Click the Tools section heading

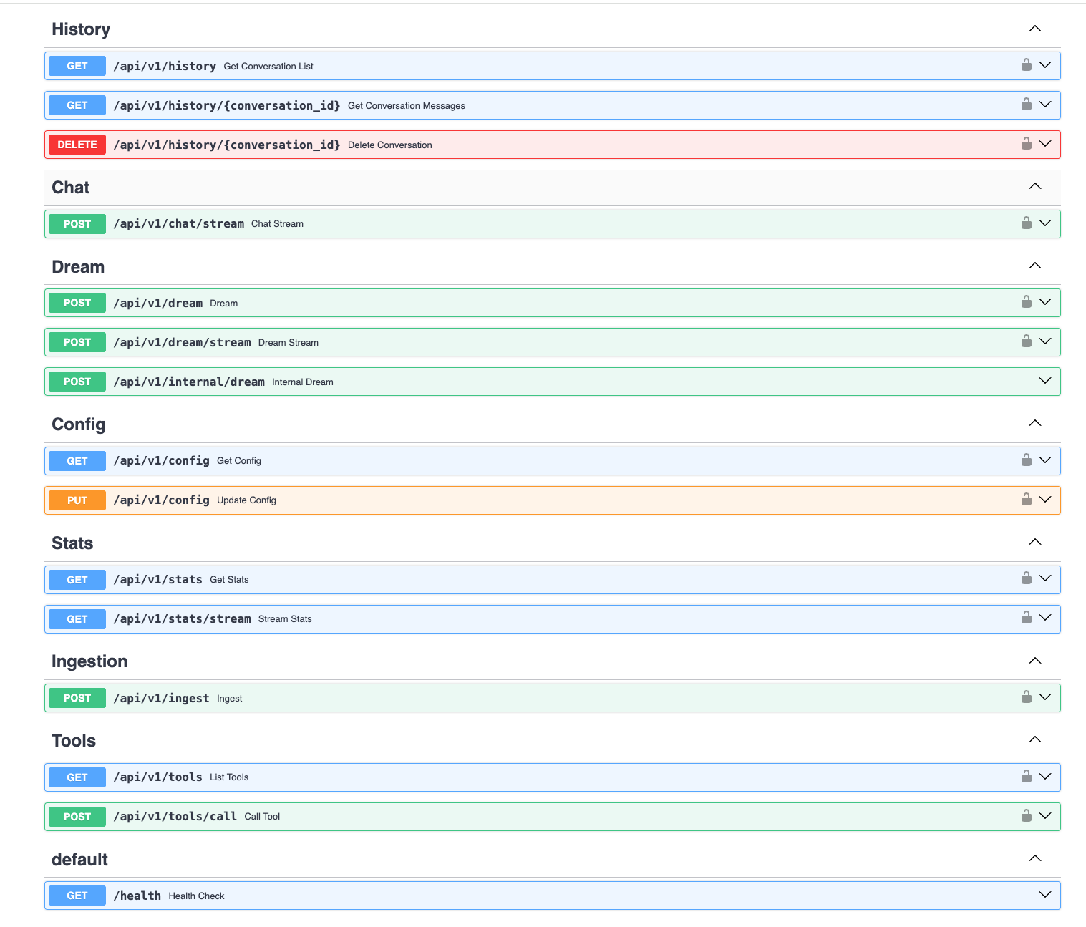[74, 741]
